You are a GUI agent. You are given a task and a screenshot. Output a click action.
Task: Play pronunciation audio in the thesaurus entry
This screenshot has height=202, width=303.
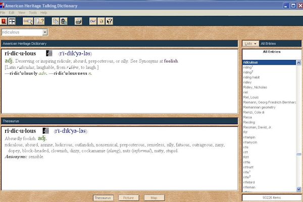[x=45, y=131]
